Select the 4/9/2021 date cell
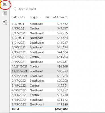 click(18, 38)
